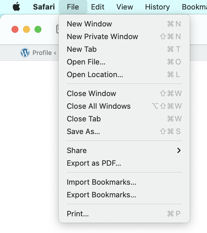This screenshot has height=233, width=207.
Task: Click the green full screen button
Action: (x=38, y=29)
